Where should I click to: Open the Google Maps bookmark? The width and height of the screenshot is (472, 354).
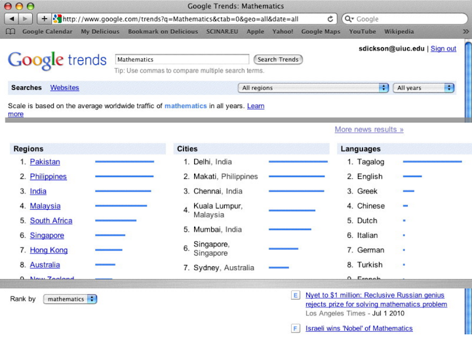(x=321, y=31)
